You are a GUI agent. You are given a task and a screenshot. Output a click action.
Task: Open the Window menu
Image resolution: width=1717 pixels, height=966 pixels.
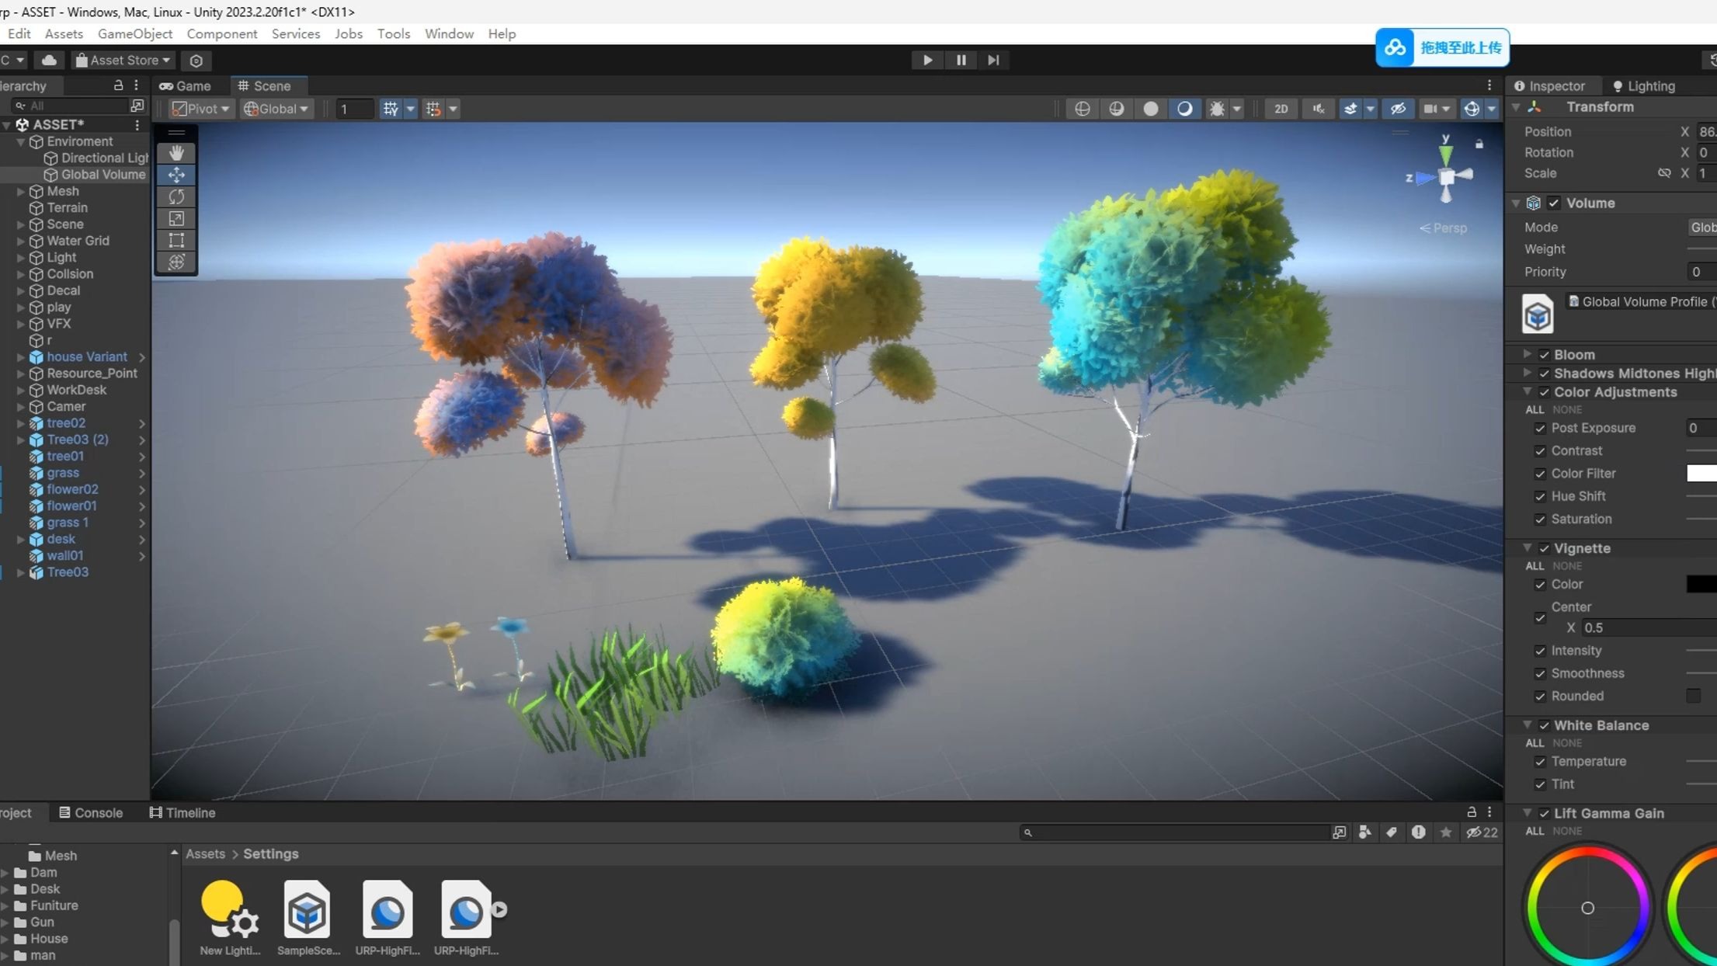pyautogui.click(x=449, y=33)
